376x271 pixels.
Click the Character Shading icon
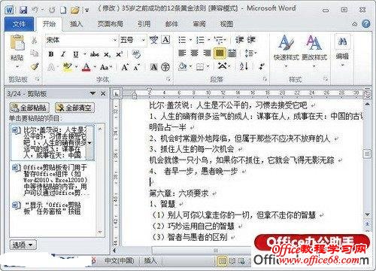tap(153, 67)
